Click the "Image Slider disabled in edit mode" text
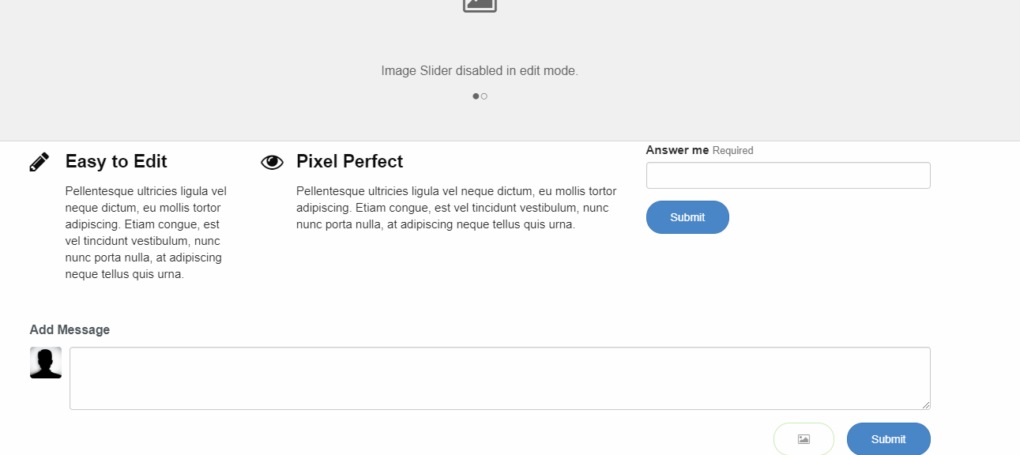This screenshot has width=1020, height=455. (x=480, y=70)
